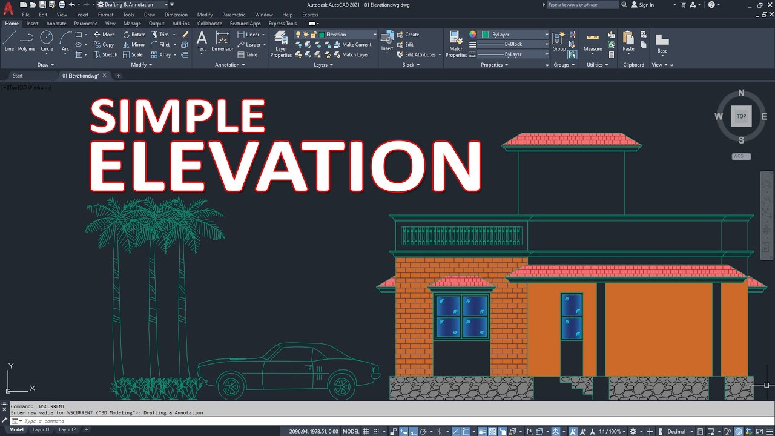This screenshot has height=436, width=775.
Task: Switch to the Insert ribbon tab
Action: 32,24
